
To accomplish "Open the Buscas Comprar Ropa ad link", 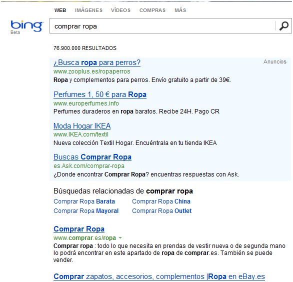I will point(92,157).
